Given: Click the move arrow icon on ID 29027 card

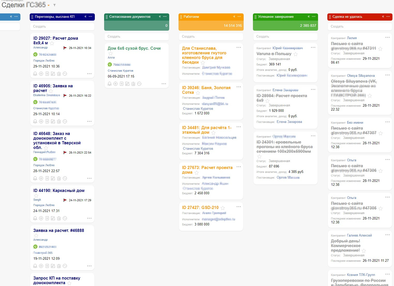Looking at the screenshot, I should pyautogui.click(x=47, y=74).
